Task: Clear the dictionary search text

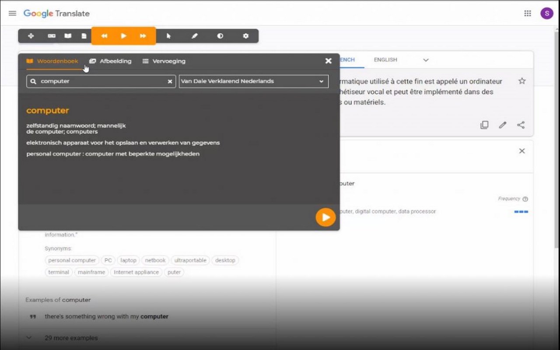Action: coord(170,81)
